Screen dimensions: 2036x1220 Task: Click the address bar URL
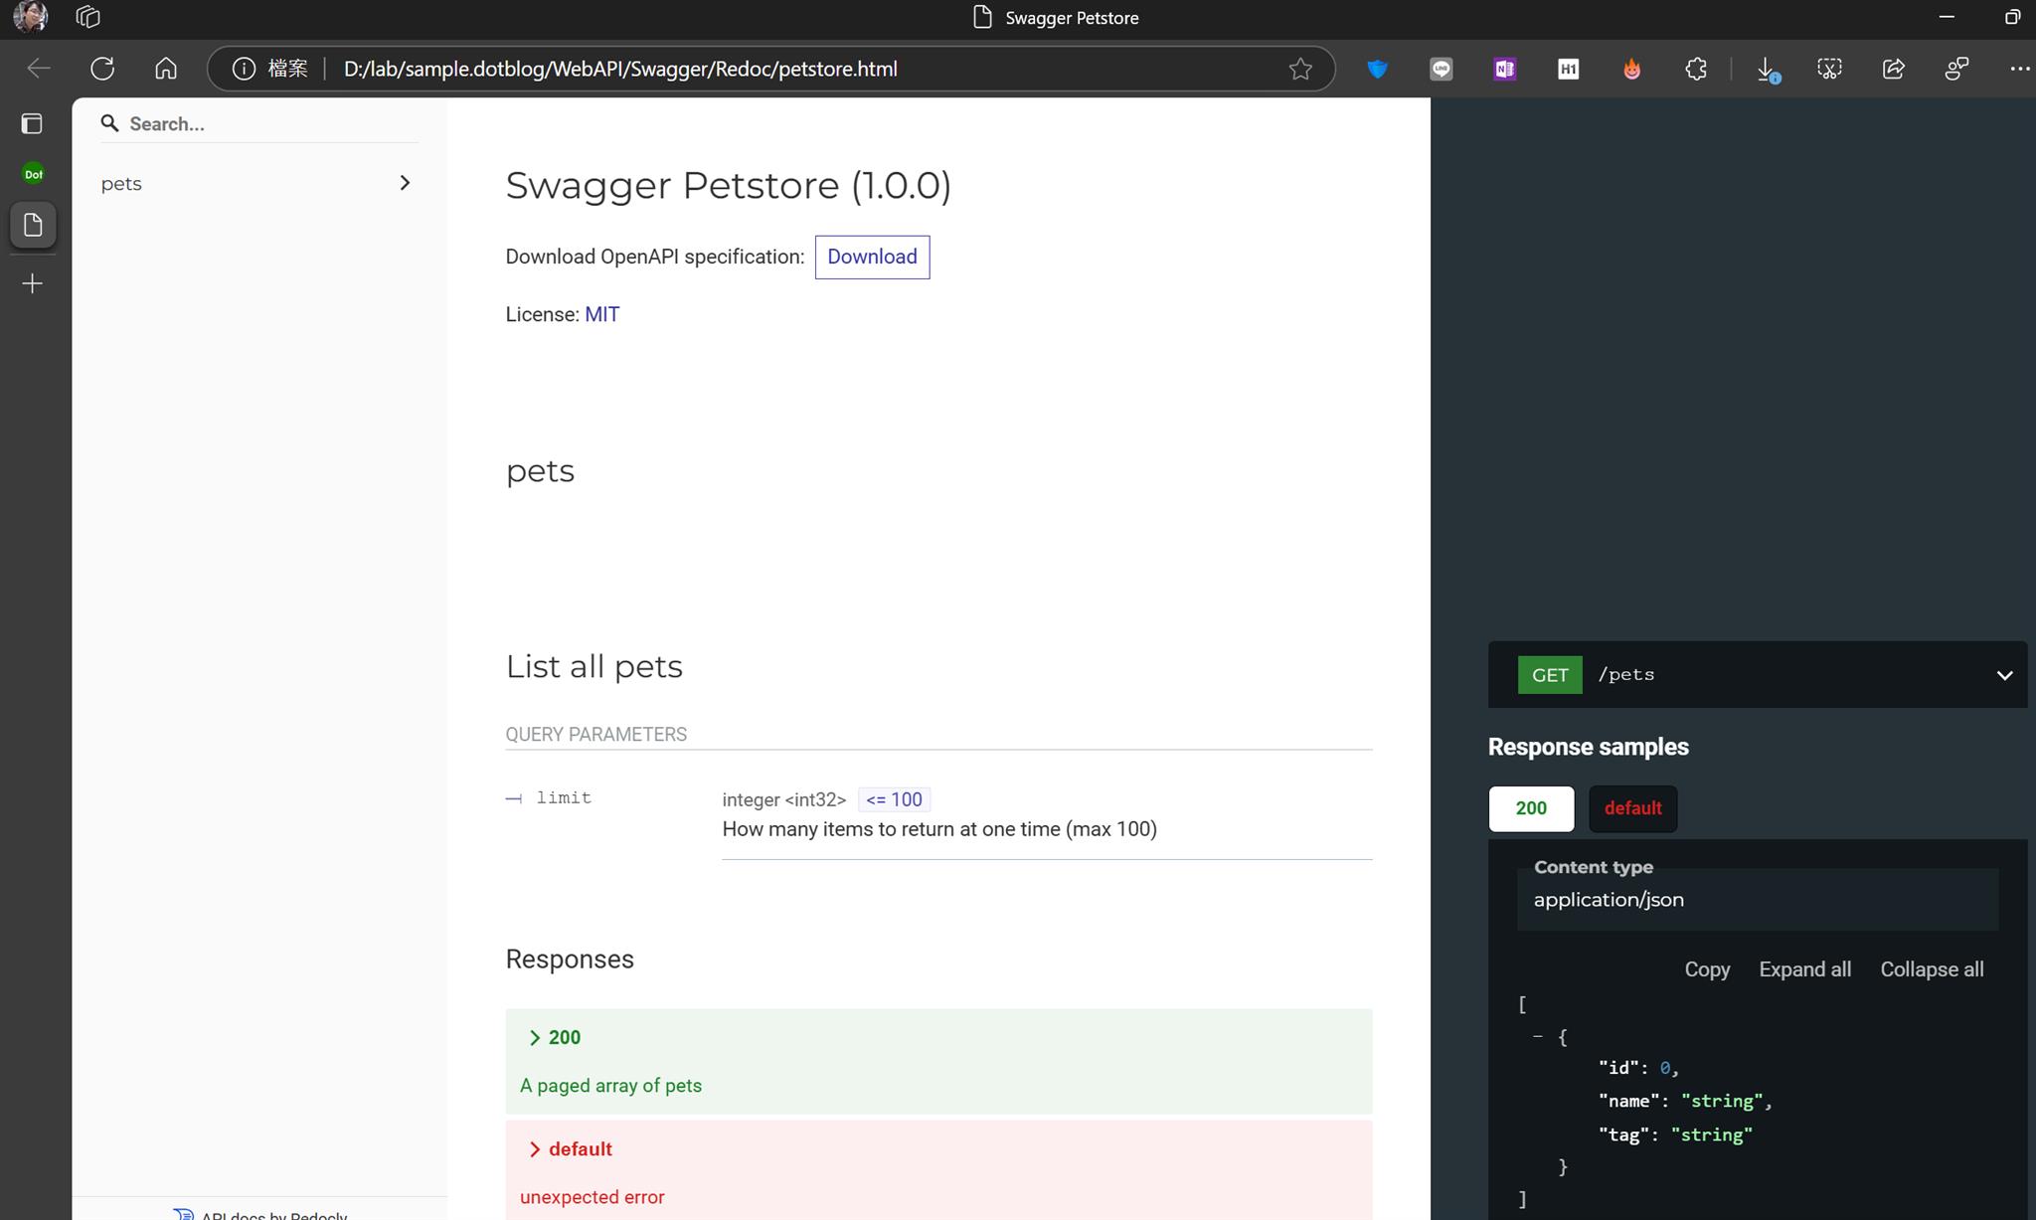[620, 69]
